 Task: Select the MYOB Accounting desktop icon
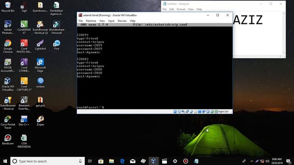click(8, 65)
